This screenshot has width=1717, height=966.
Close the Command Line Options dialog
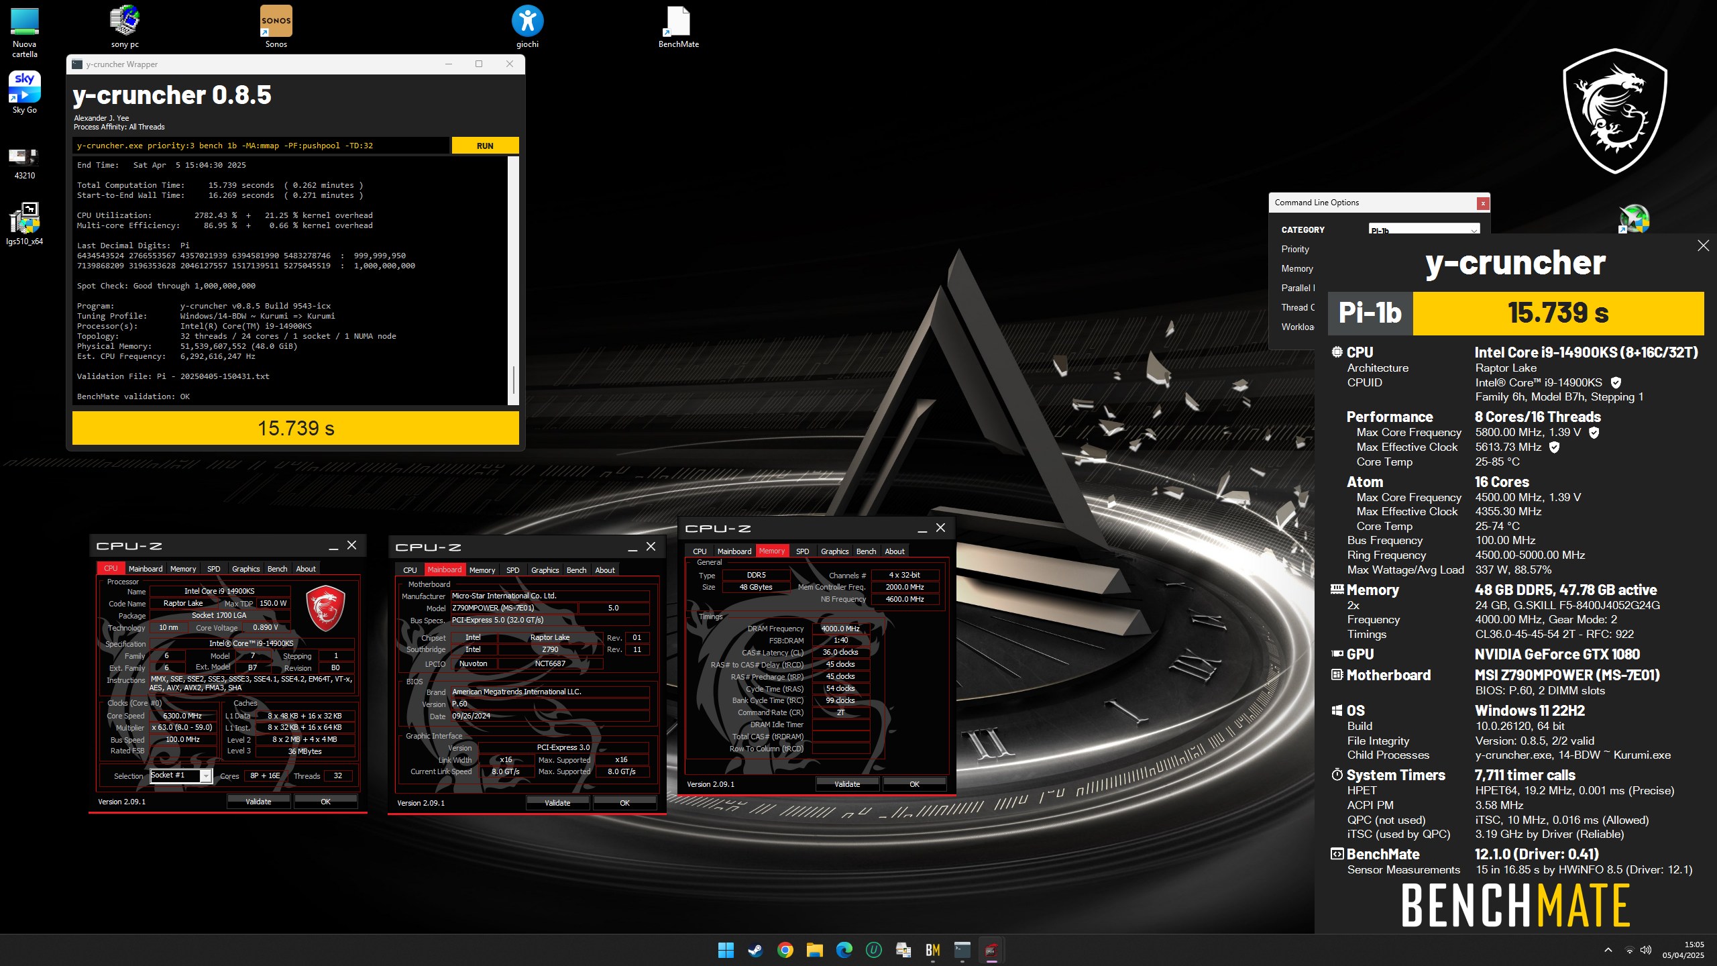point(1483,203)
